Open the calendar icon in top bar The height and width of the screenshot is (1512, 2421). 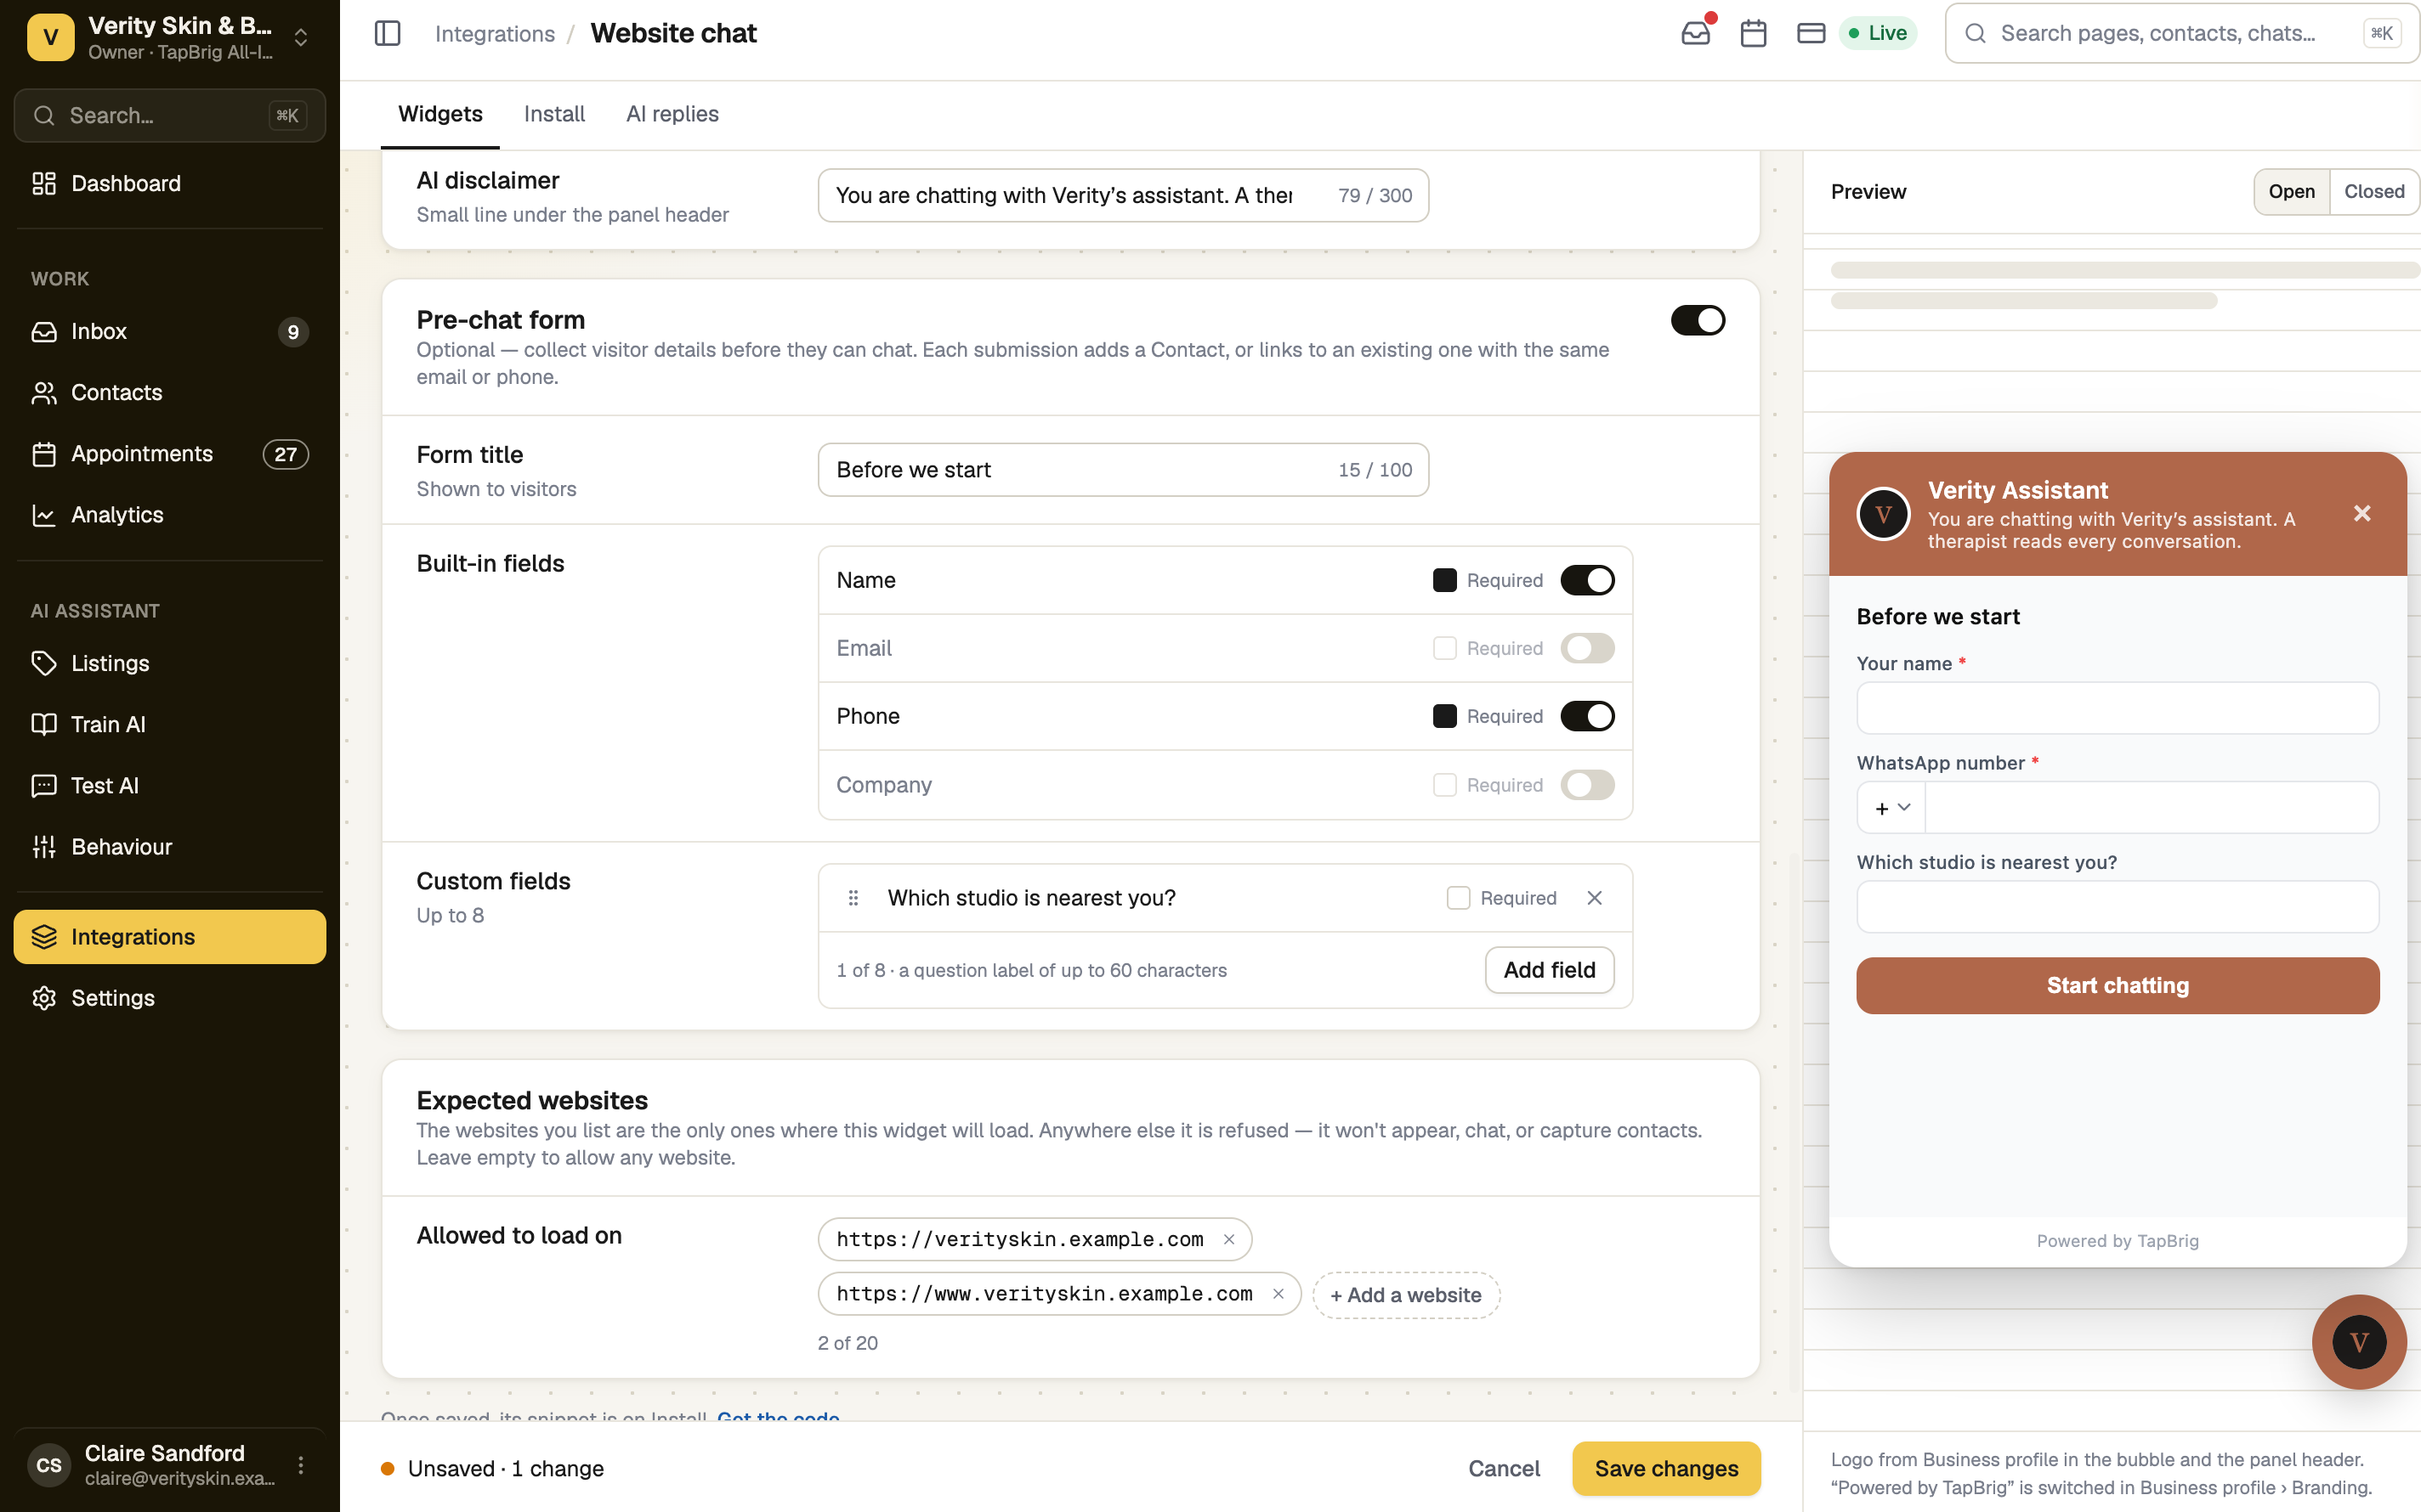pyautogui.click(x=1753, y=33)
